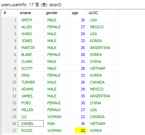Click the MEXICO location cell for ADAMS
This screenshot has width=145, height=135.
click(x=103, y=89)
